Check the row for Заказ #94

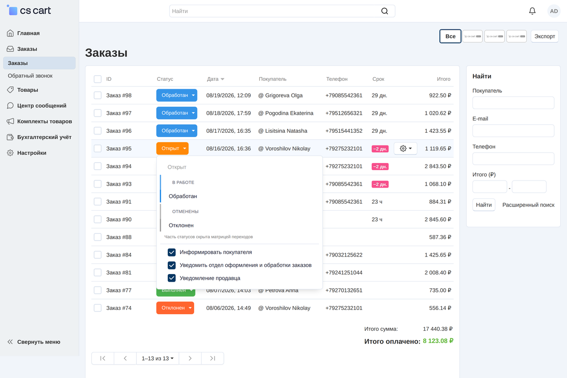[x=97, y=166]
